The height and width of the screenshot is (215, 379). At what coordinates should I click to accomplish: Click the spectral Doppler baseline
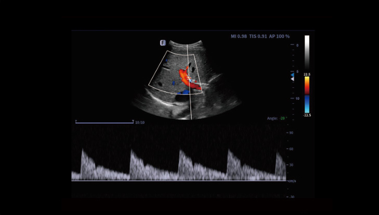coord(179,180)
